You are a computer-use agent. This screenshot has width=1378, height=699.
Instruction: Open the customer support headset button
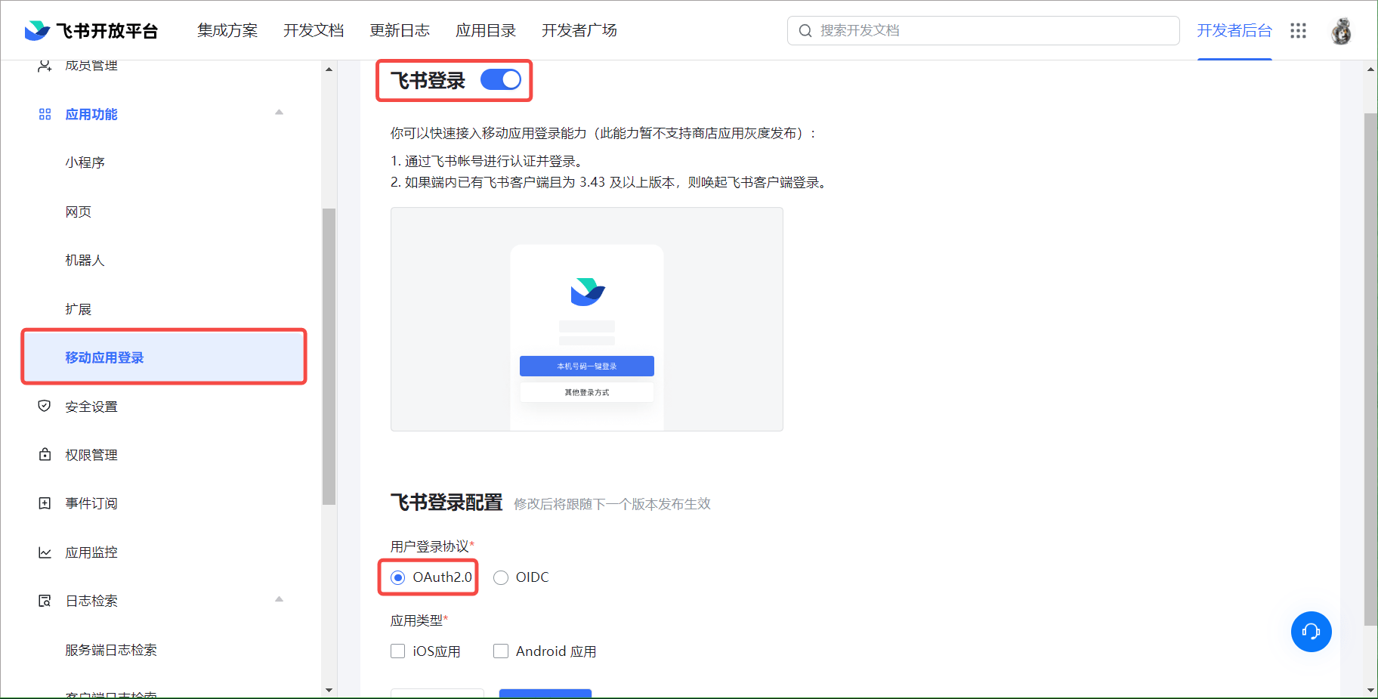1311,632
